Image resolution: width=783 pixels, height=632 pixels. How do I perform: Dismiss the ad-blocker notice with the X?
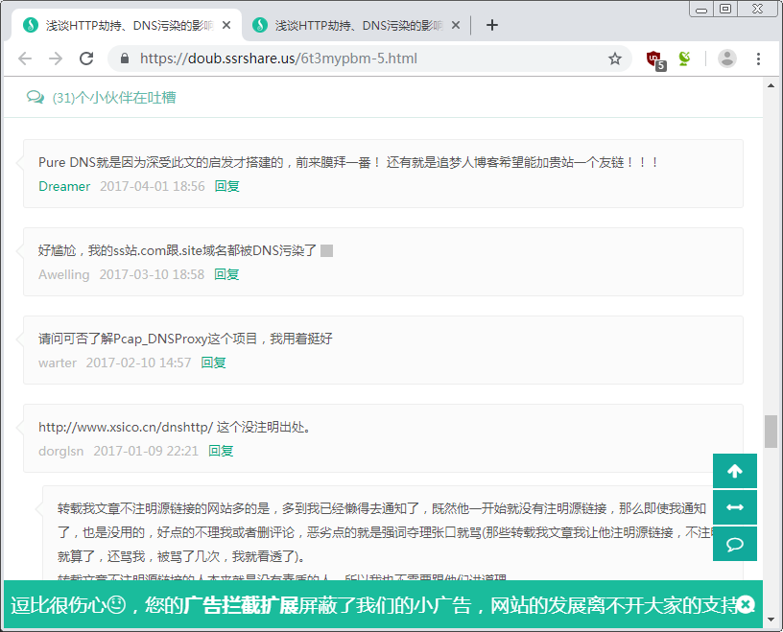point(746,604)
